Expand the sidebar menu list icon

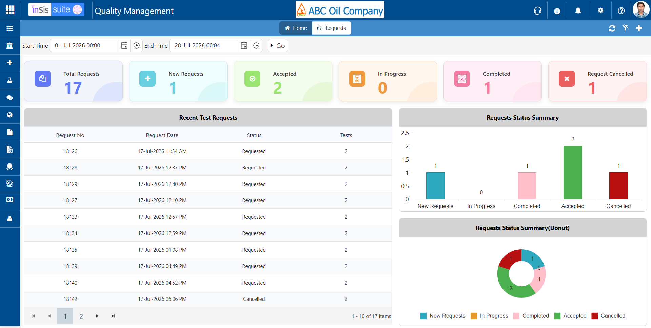10,28
